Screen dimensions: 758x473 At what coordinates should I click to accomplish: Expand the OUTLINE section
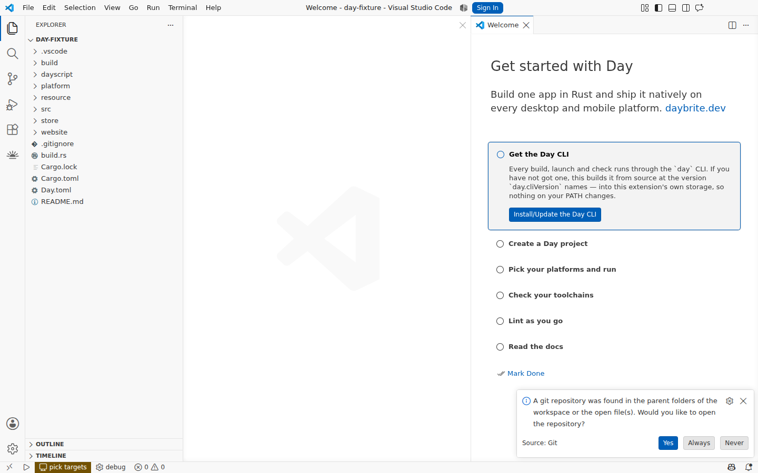point(104,444)
